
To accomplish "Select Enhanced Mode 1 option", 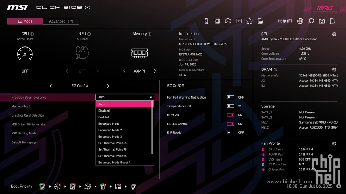I will coord(124,124).
